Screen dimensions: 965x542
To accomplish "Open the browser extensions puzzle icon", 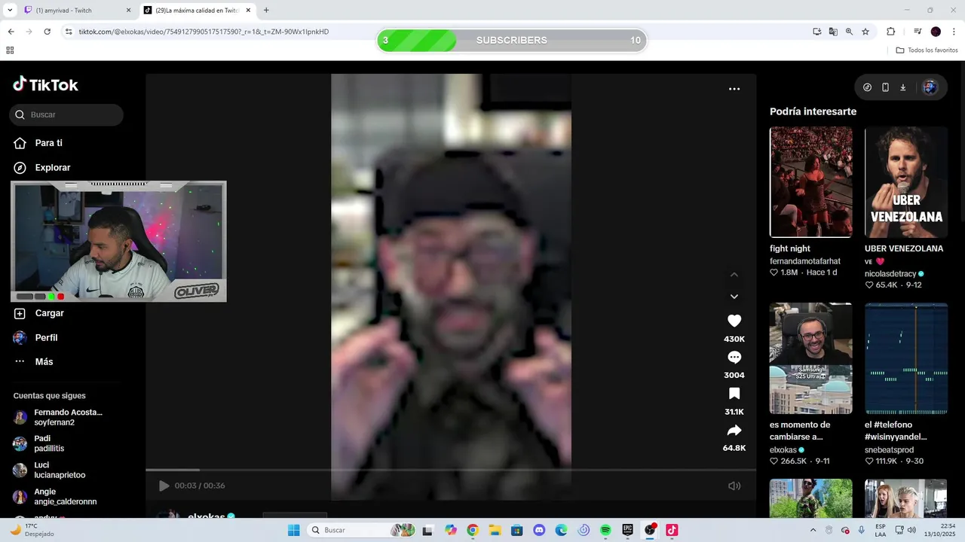I will [890, 32].
